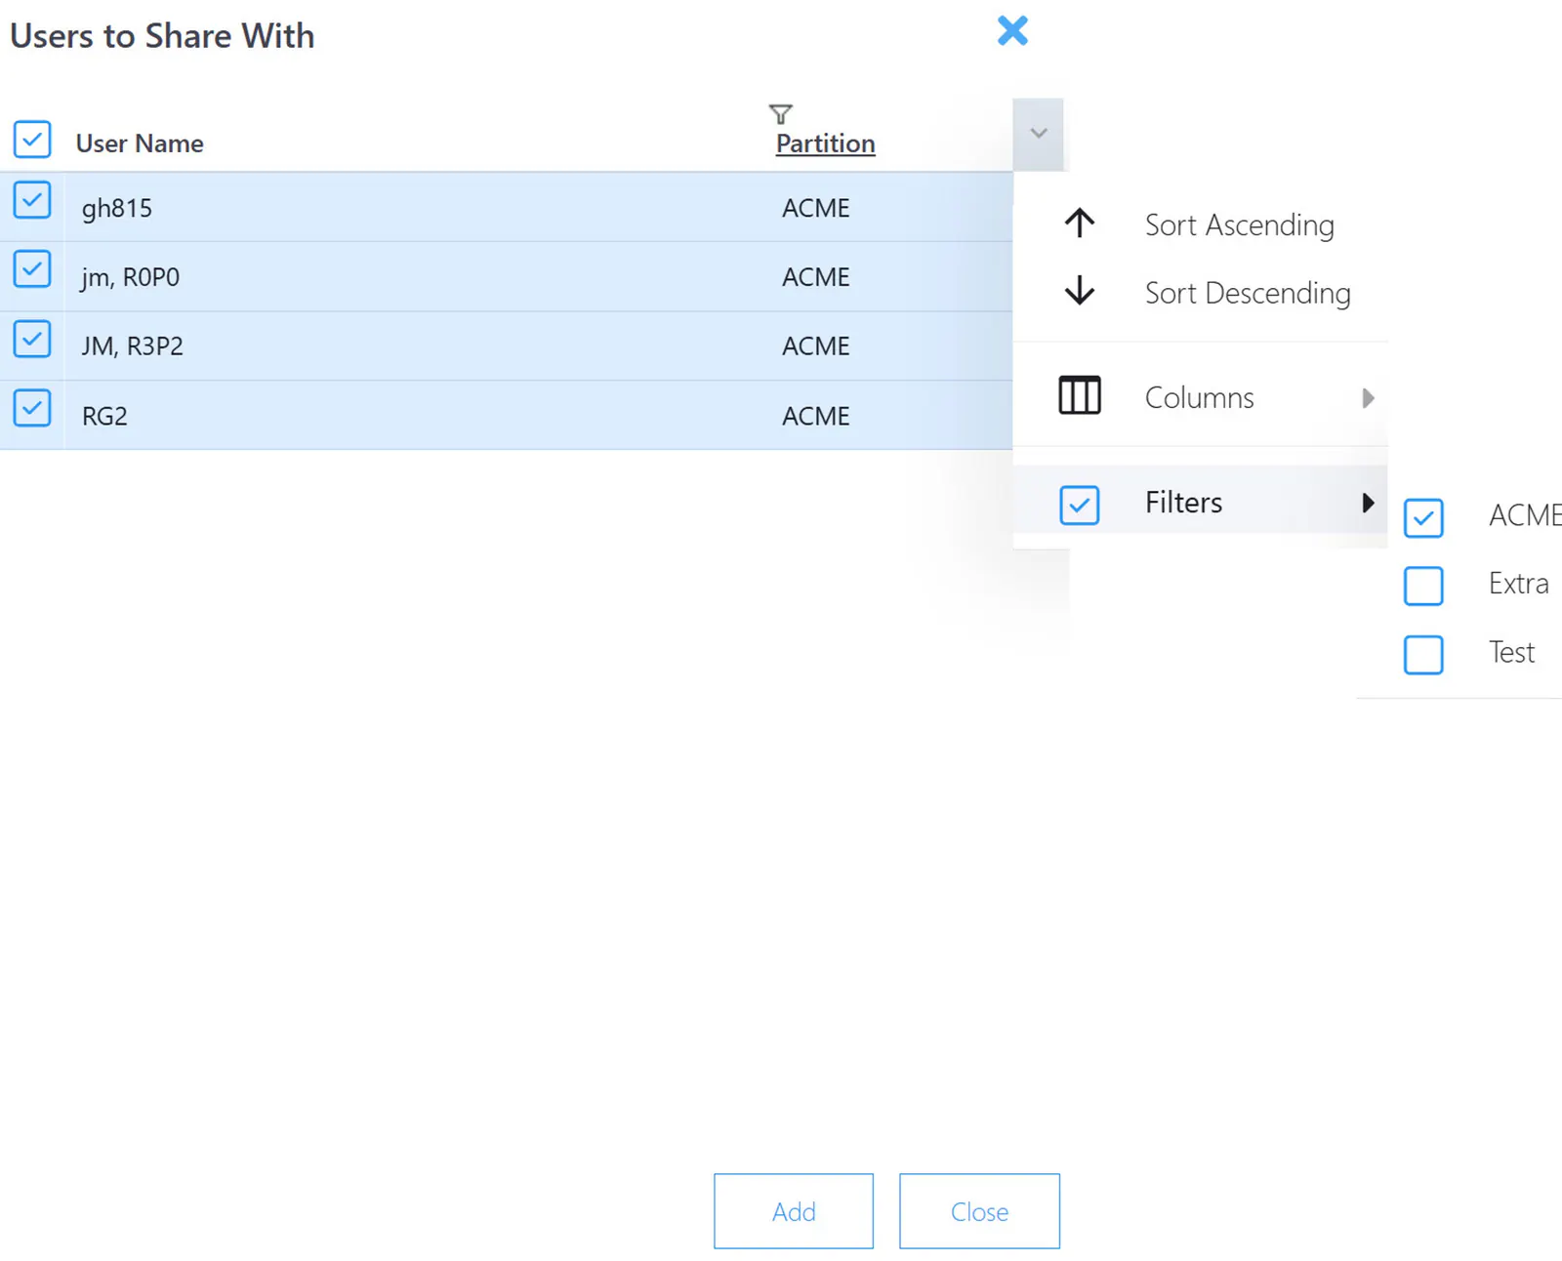Sort by the Partition column header
1562x1261 pixels.
pyautogui.click(x=826, y=143)
